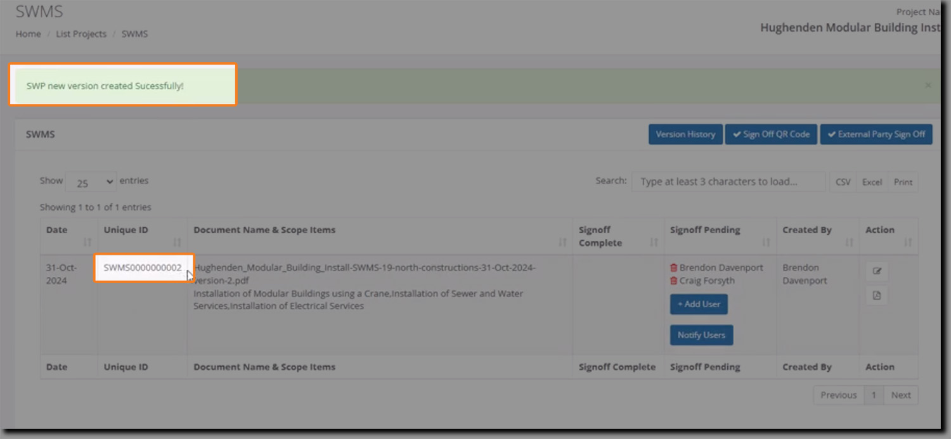Click the footer Signoff Pending column label

[705, 367]
